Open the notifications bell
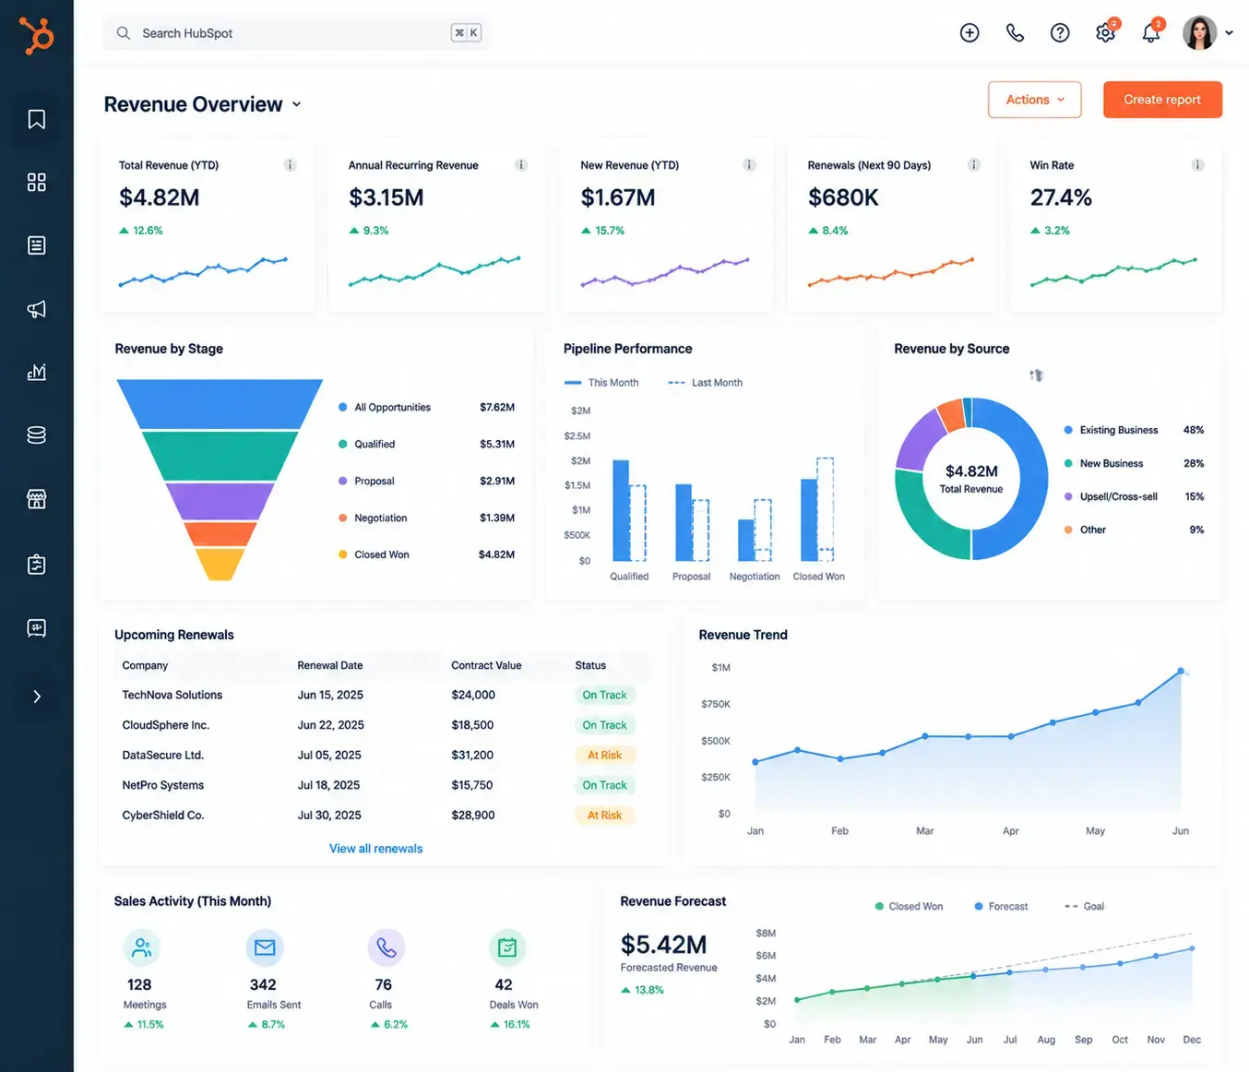 1150,33
